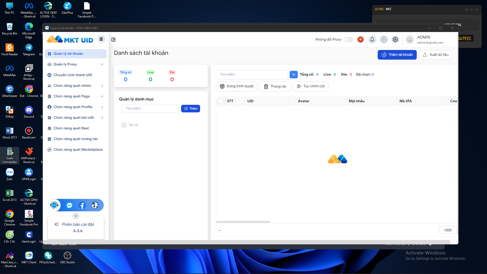Check the Tất cả category checkbox
The height and width of the screenshot is (274, 487).
tap(124, 125)
